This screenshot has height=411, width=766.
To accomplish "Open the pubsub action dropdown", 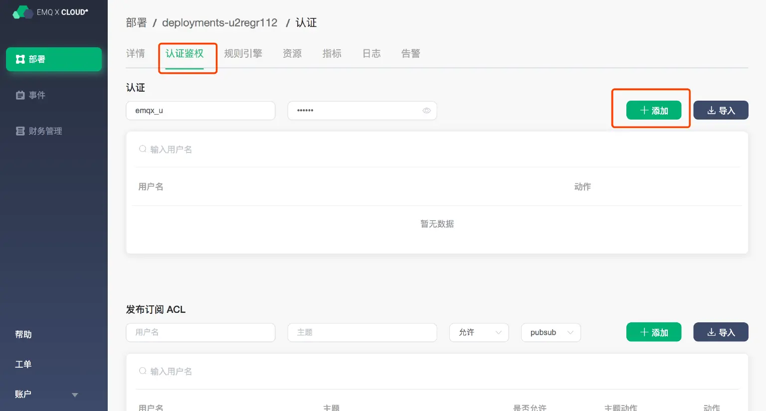I will (551, 332).
